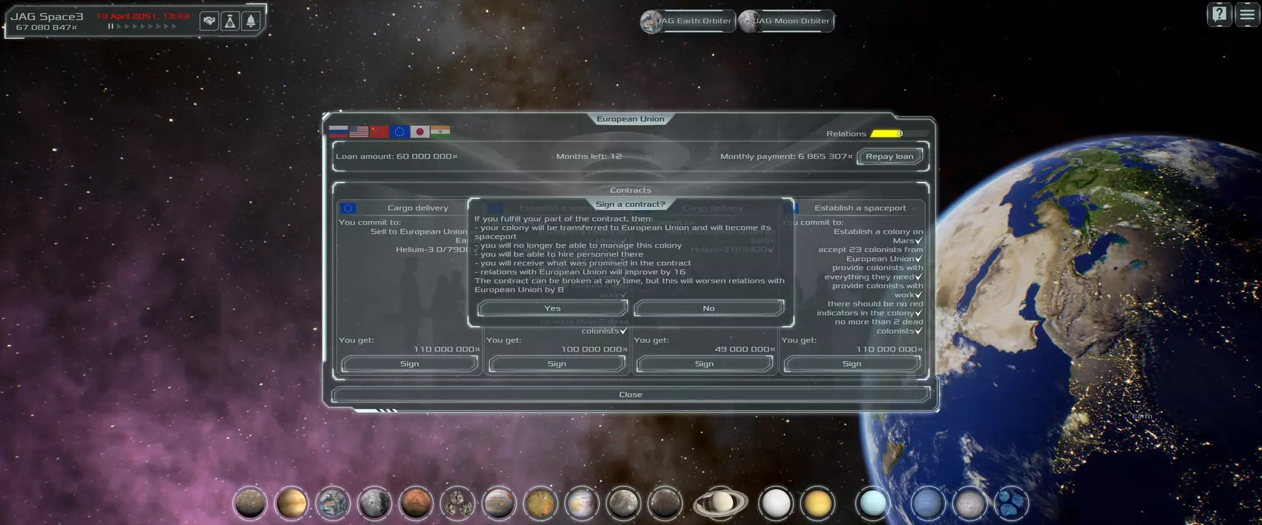The image size is (1262, 525).
Task: Click the date 13 April 2051
Action: pos(143,16)
